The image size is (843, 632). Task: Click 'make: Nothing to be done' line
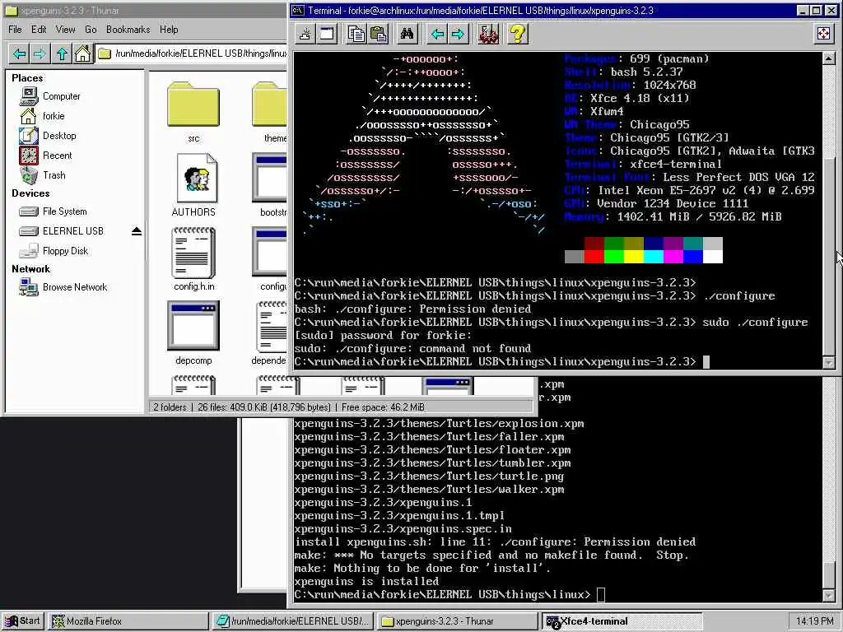pos(422,569)
